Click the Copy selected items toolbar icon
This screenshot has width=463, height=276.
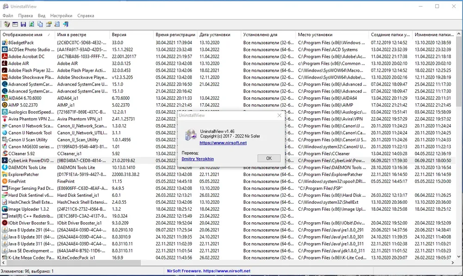pyautogui.click(x=40, y=24)
